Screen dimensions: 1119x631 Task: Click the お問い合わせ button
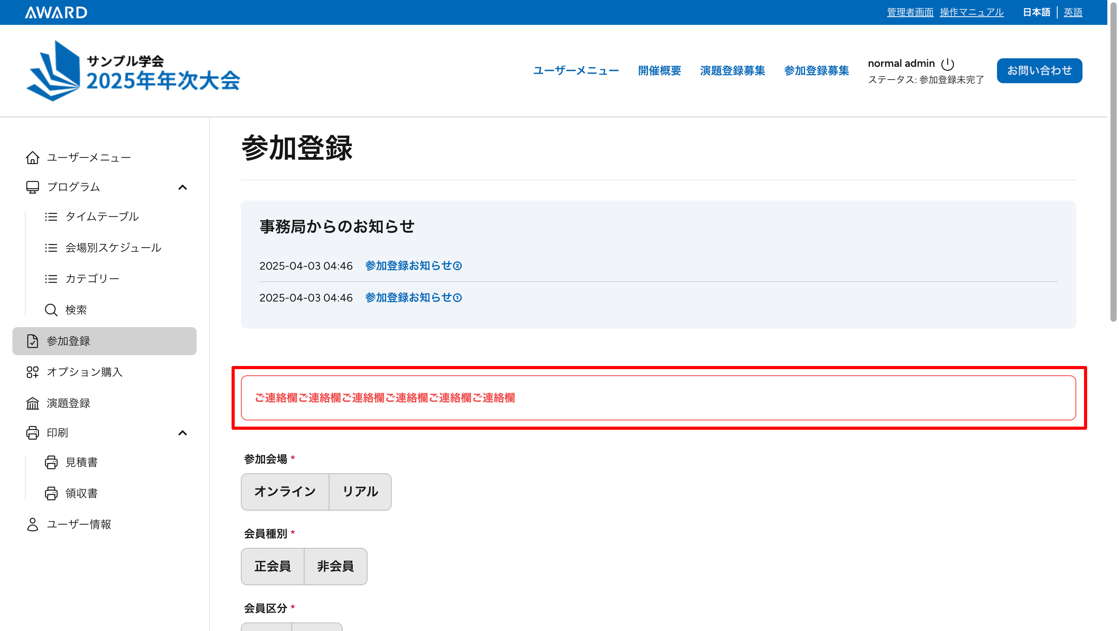click(1039, 70)
